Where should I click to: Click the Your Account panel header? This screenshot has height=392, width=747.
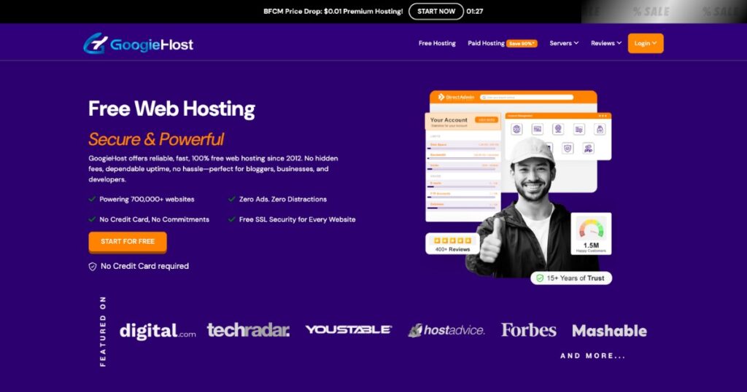coord(462,122)
